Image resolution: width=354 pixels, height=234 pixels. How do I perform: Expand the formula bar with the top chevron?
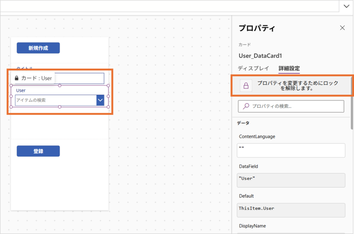[x=346, y=6]
